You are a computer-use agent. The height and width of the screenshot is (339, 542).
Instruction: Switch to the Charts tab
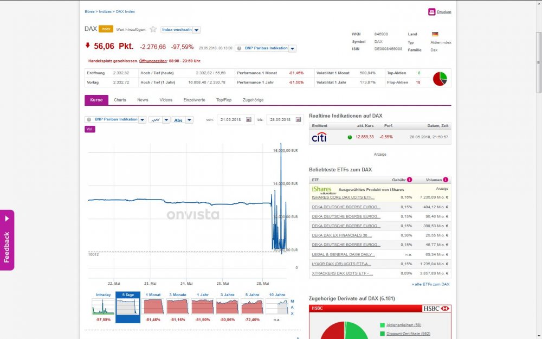[120, 100]
